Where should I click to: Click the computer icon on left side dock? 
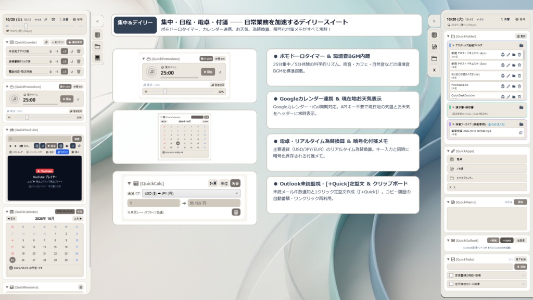[x=97, y=58]
